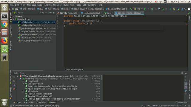
Task: Launch Firefox from the dock
Action: [x=4, y=41]
